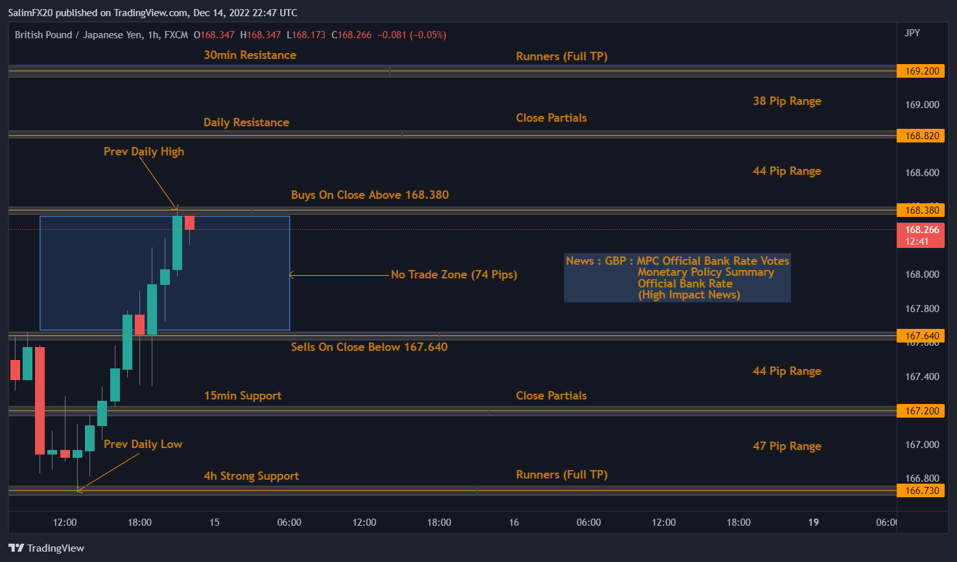Image resolution: width=957 pixels, height=562 pixels.
Task: Click the '30min Resistance' label
Action: coord(250,55)
